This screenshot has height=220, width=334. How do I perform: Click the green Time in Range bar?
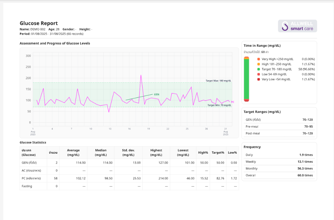click(247, 79)
